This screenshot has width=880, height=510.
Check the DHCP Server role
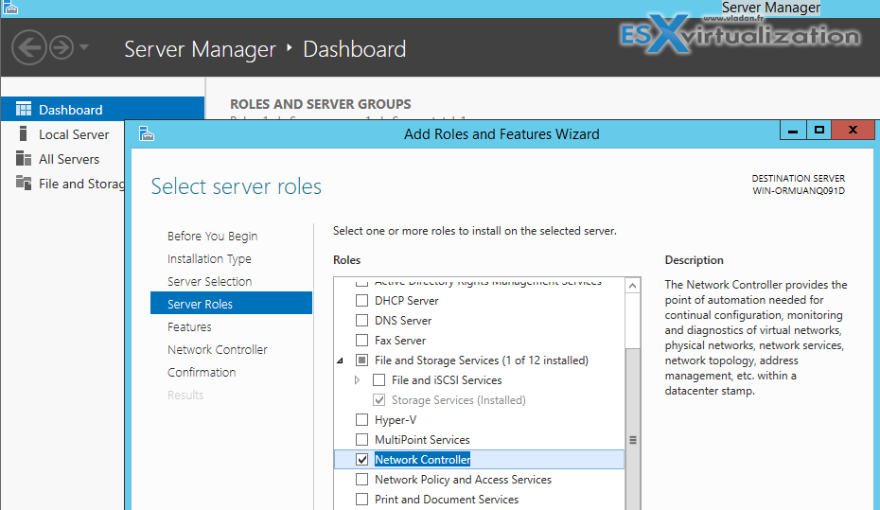[x=362, y=300]
